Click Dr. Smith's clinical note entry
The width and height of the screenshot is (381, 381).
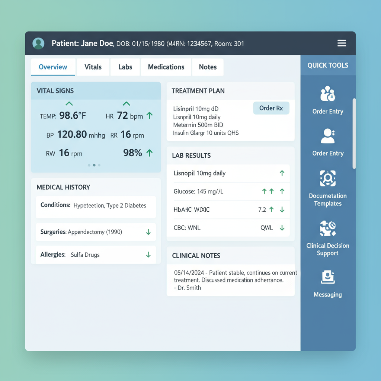pos(230,280)
